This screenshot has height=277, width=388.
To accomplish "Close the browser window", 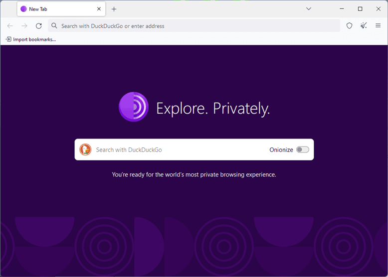I will click(379, 8).
